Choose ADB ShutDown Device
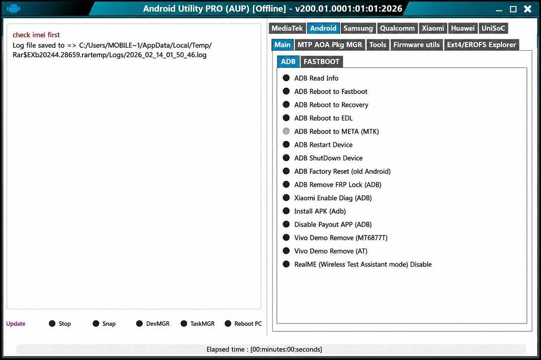541x360 pixels. [323, 158]
